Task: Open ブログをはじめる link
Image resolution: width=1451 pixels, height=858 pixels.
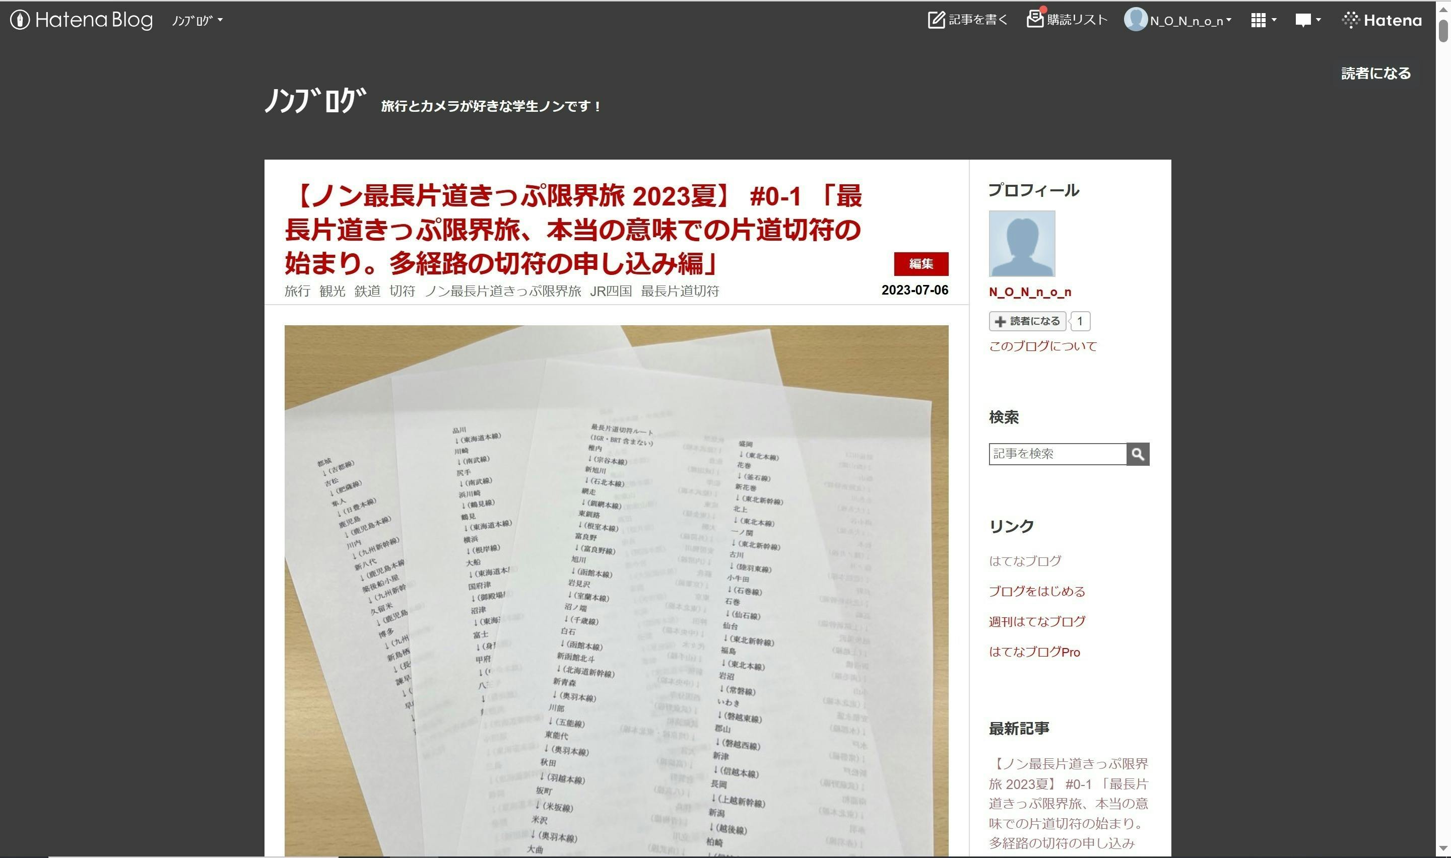Action: [x=1036, y=592]
